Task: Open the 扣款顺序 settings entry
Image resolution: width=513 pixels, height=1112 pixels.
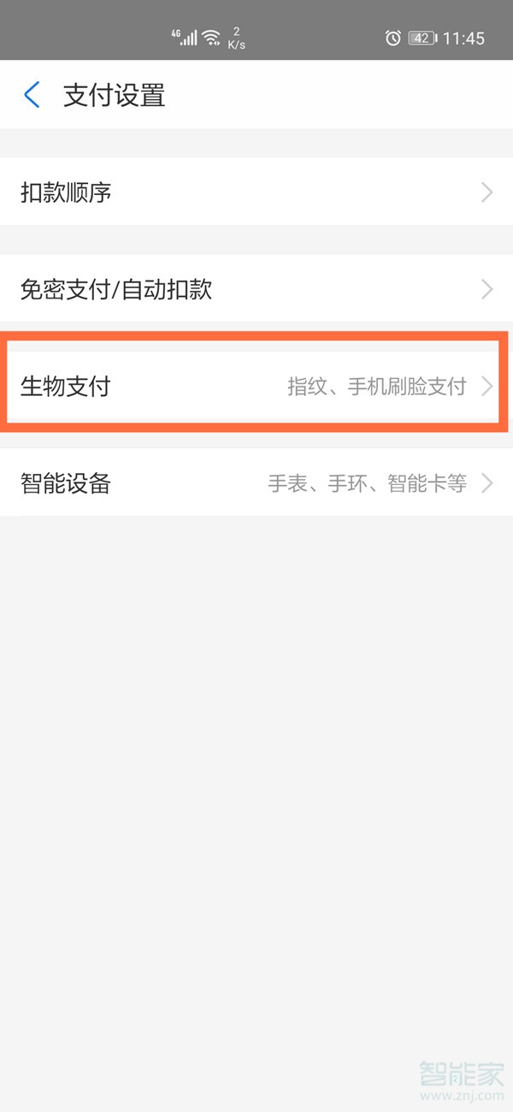Action: click(256, 192)
